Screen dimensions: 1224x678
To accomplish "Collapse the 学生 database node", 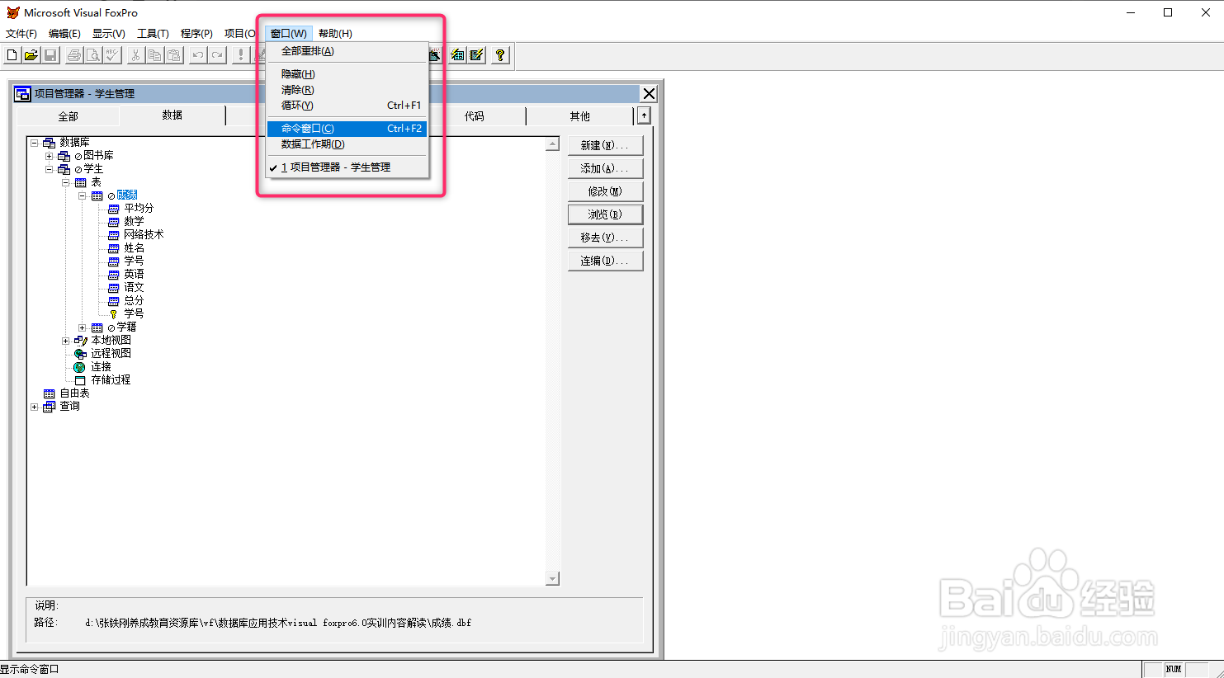I will point(50,169).
